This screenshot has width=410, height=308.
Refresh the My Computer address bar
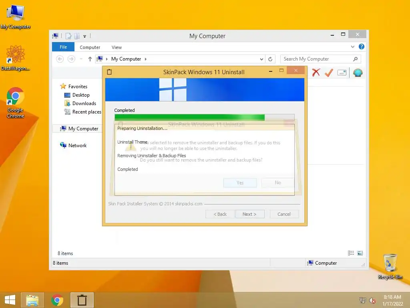coord(270,59)
